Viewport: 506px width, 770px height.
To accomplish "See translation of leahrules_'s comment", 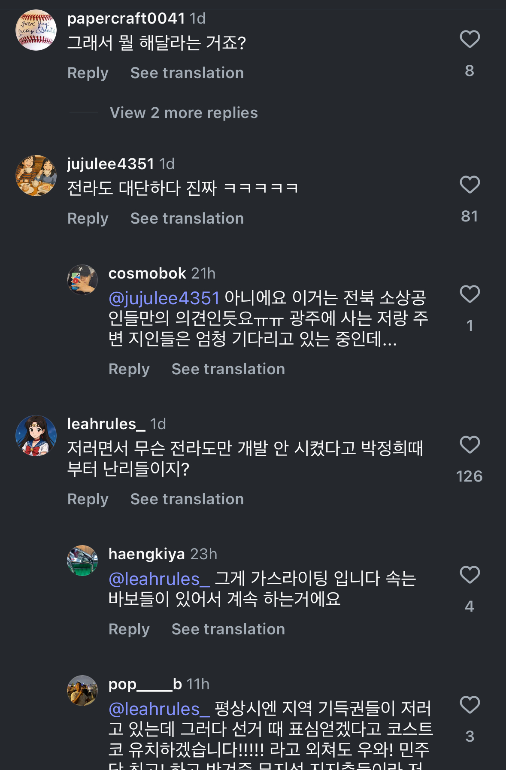I will coord(187,499).
